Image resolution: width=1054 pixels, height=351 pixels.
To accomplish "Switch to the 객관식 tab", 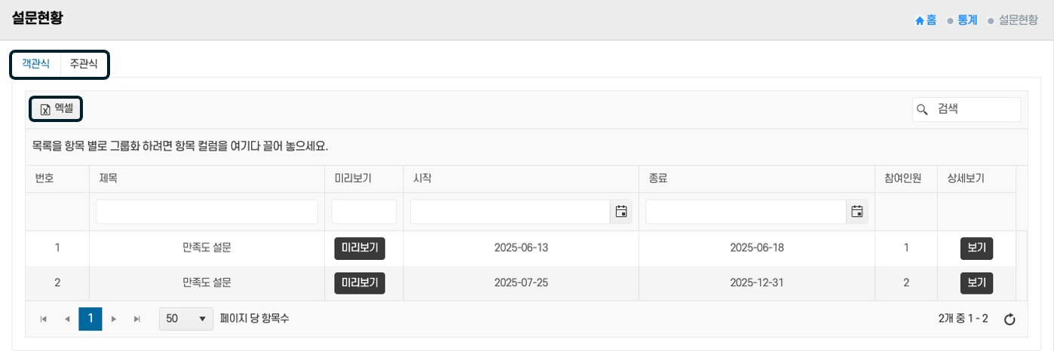I will [x=35, y=64].
